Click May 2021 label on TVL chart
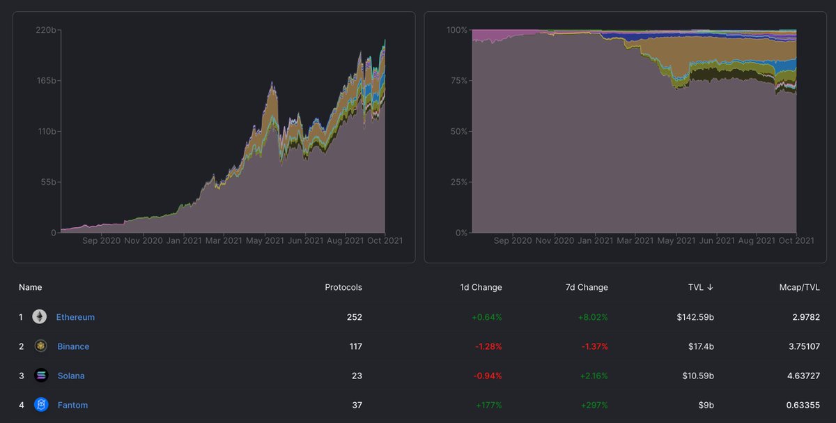Viewport: 836px width, 423px height. click(x=265, y=241)
